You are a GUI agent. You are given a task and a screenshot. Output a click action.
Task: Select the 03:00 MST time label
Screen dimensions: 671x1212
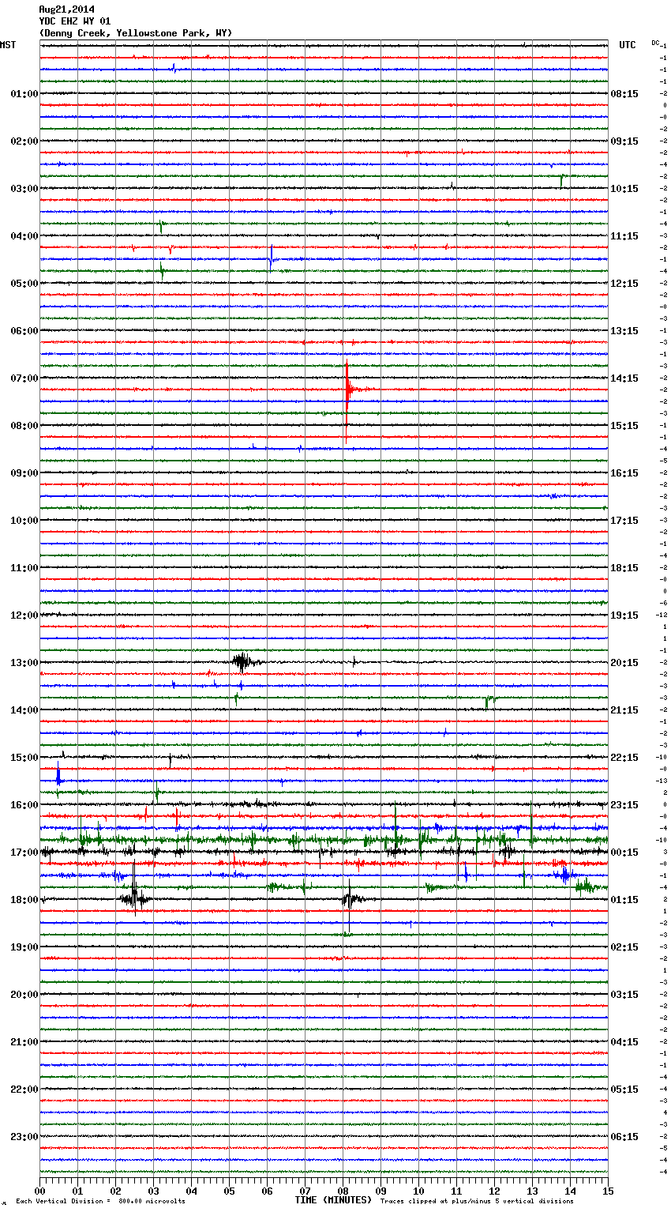[x=24, y=189]
